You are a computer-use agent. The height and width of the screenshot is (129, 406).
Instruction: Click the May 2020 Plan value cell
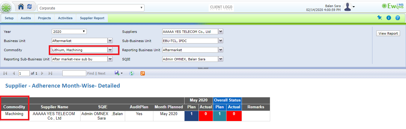191,116
